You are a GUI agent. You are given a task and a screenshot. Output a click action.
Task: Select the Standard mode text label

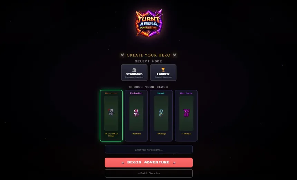134,74
